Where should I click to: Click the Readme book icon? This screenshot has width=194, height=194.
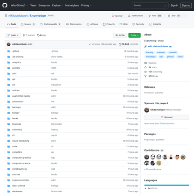coord(145,63)
